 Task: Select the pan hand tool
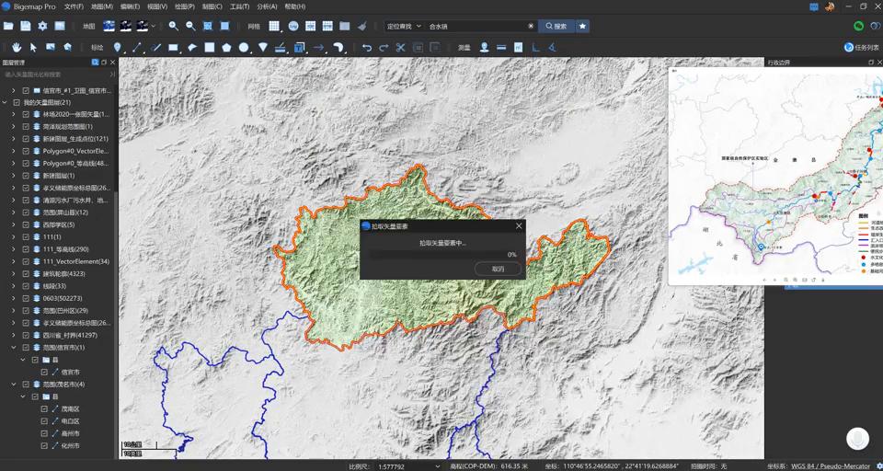[17, 47]
